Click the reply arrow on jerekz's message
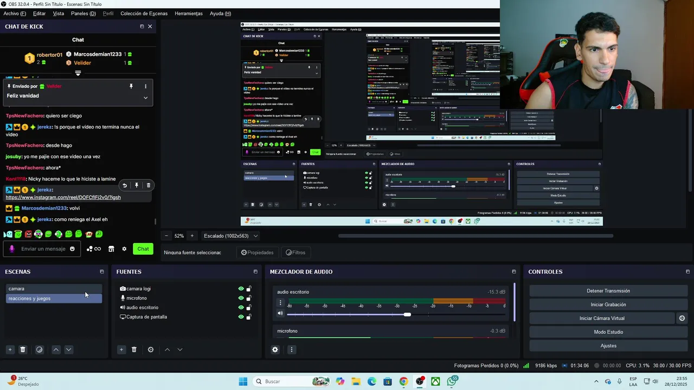The width and height of the screenshot is (694, 390). [125, 185]
